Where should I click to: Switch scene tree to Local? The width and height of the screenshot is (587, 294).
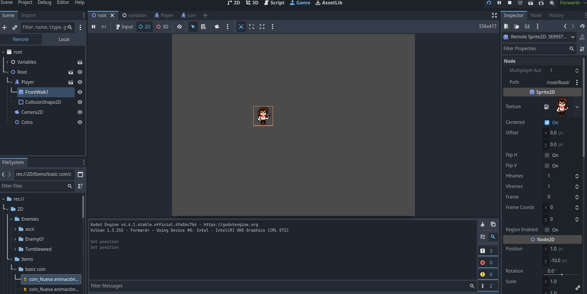click(64, 39)
